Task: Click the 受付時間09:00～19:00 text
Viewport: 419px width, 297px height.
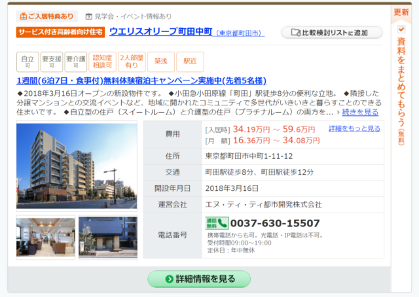Action: pos(239,243)
